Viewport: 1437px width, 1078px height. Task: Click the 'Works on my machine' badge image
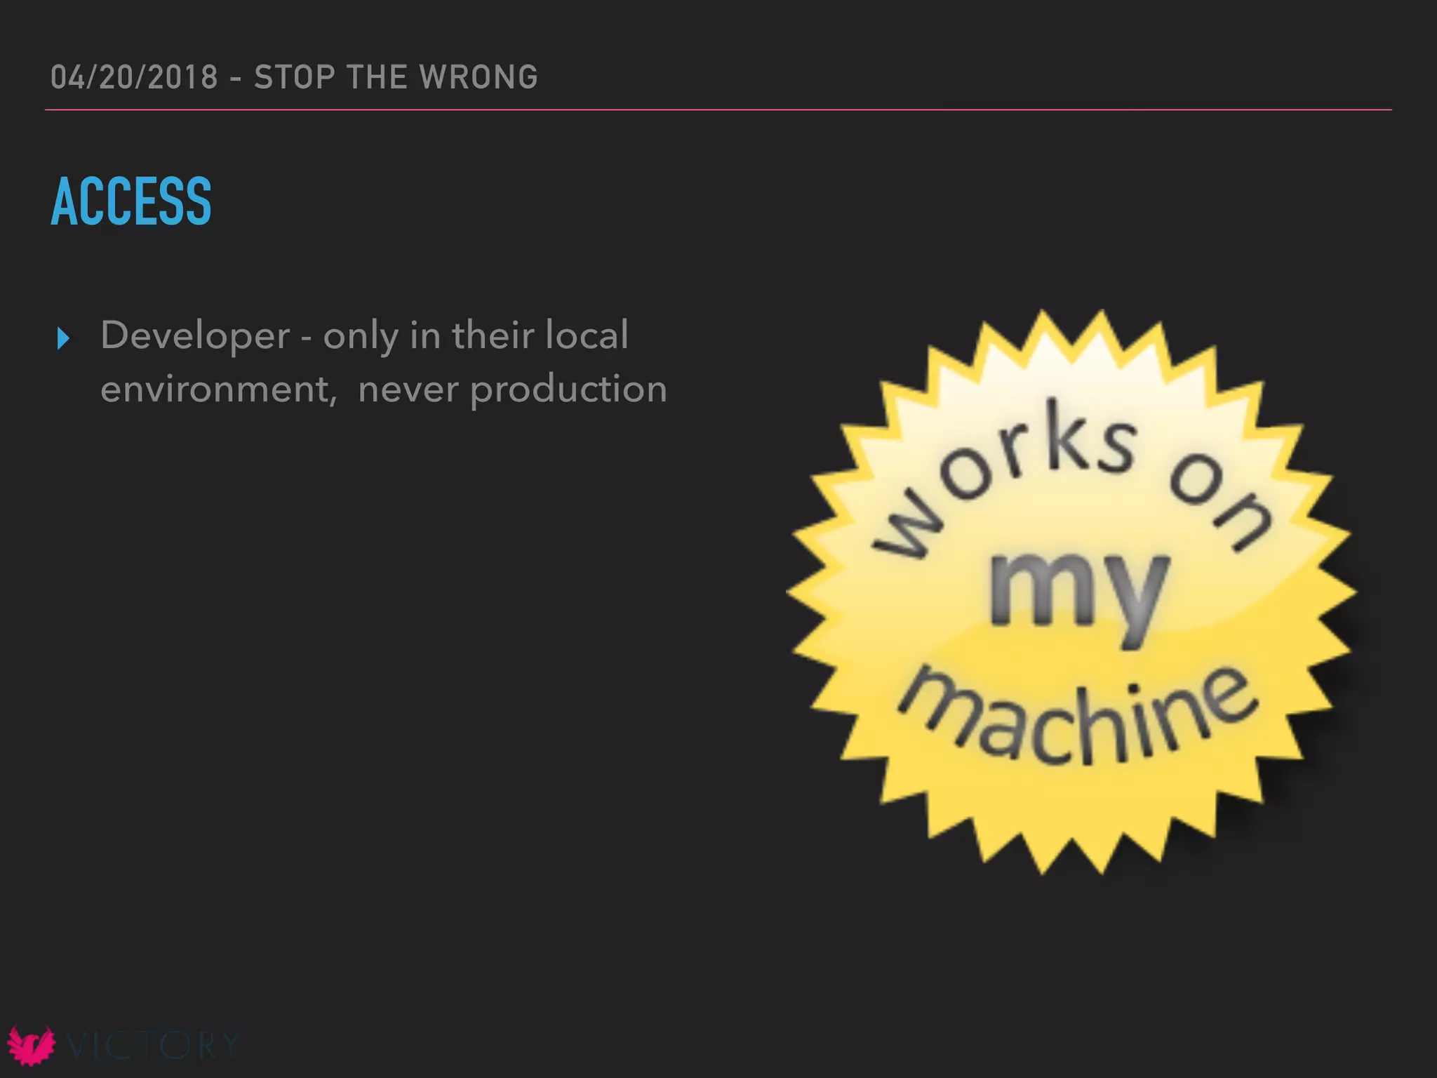click(1071, 592)
